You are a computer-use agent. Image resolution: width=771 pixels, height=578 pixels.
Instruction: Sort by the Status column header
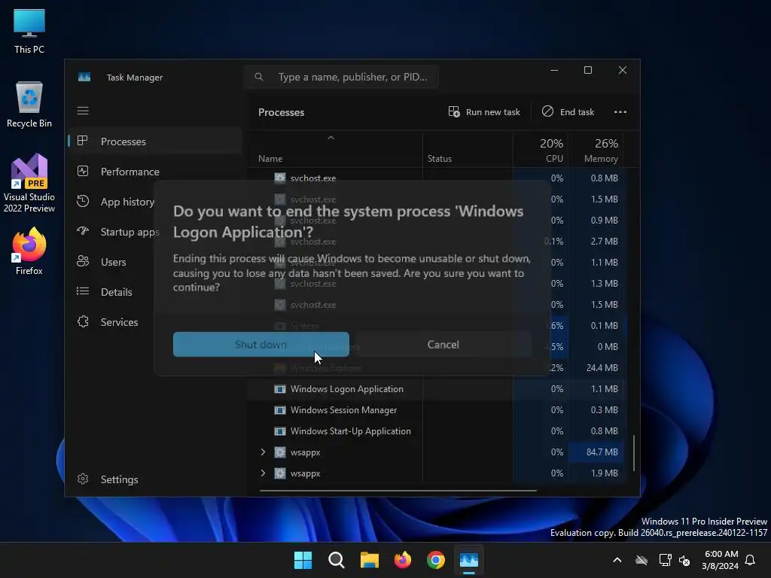(468, 150)
